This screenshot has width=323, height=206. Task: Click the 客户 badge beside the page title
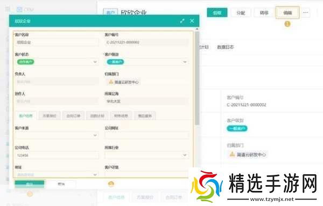110,12
